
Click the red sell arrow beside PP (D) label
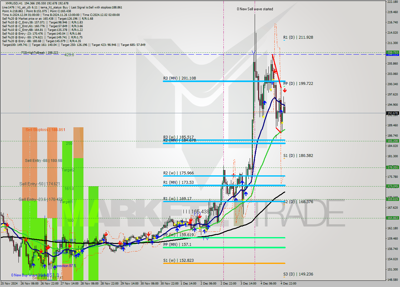285,90
